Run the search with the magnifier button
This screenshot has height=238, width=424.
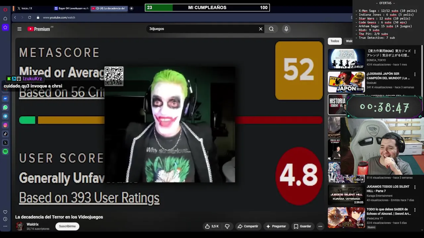tap(271, 29)
